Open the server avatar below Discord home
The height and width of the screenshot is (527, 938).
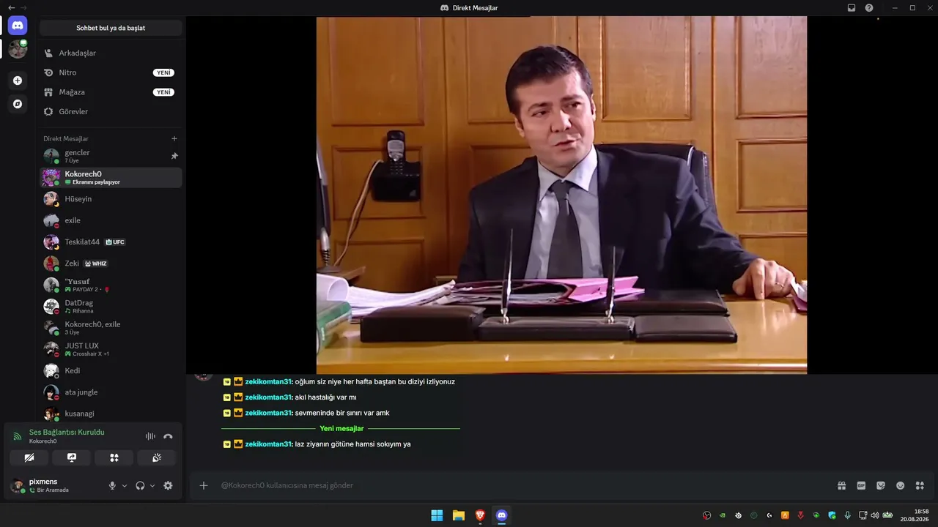18,49
